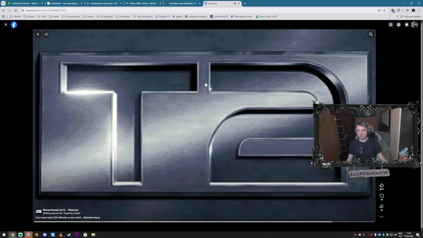
Task: Open the Chrome profile avatar
Action: coord(413,10)
